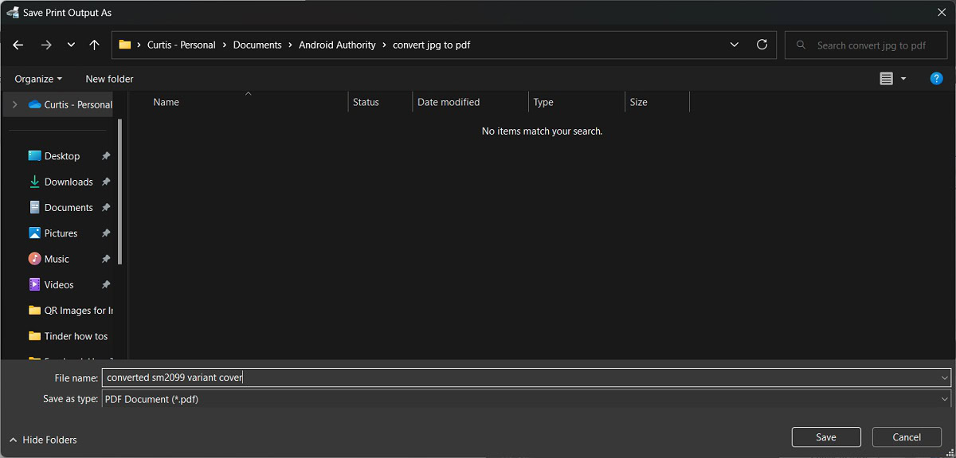956x458 pixels.
Task: Select Music folder in sidebar
Action: (x=56, y=259)
